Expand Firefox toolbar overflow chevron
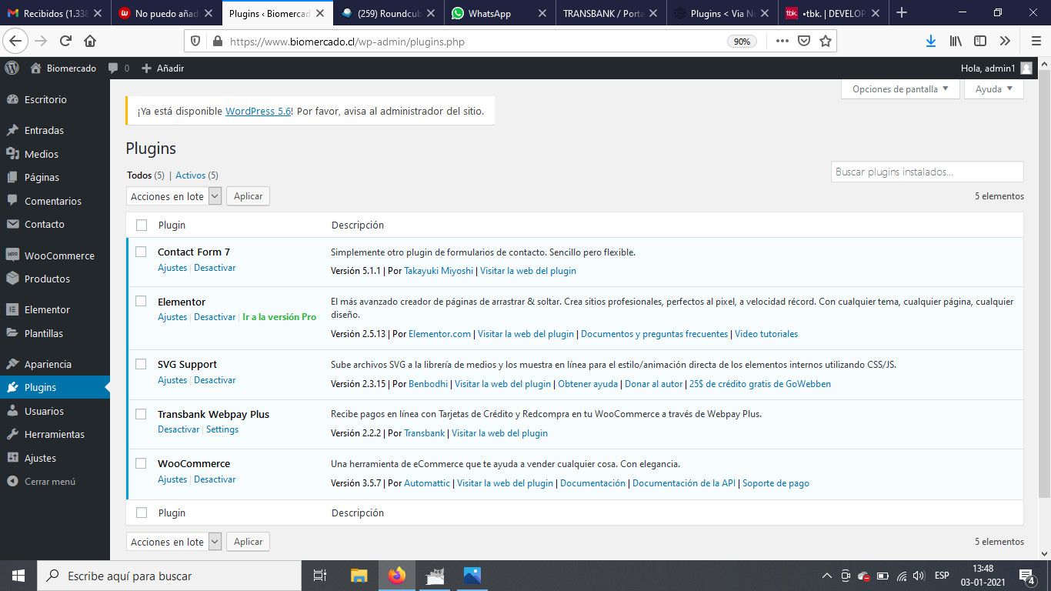The image size is (1051, 591). tap(1005, 41)
